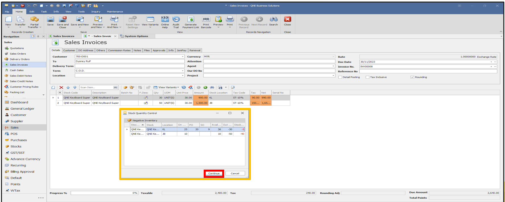This screenshot has width=505, height=202.
Task: Click the red Close icon in the ribbon
Action: [287, 19]
